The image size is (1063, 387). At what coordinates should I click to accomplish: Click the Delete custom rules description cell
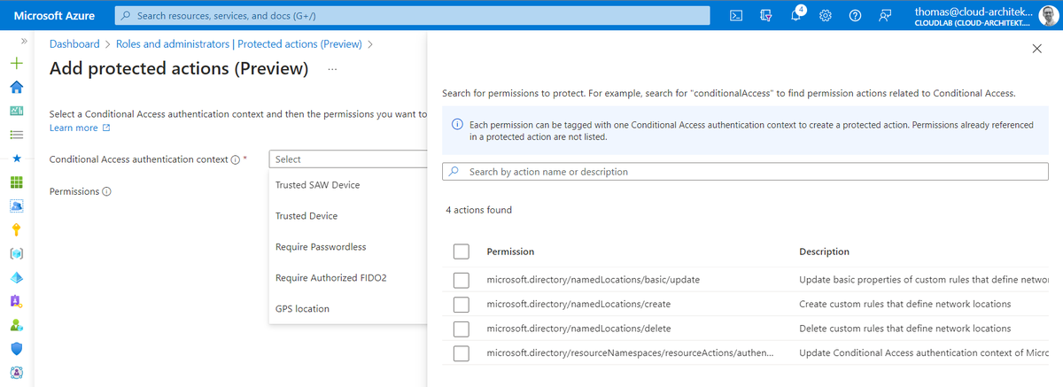click(x=904, y=329)
